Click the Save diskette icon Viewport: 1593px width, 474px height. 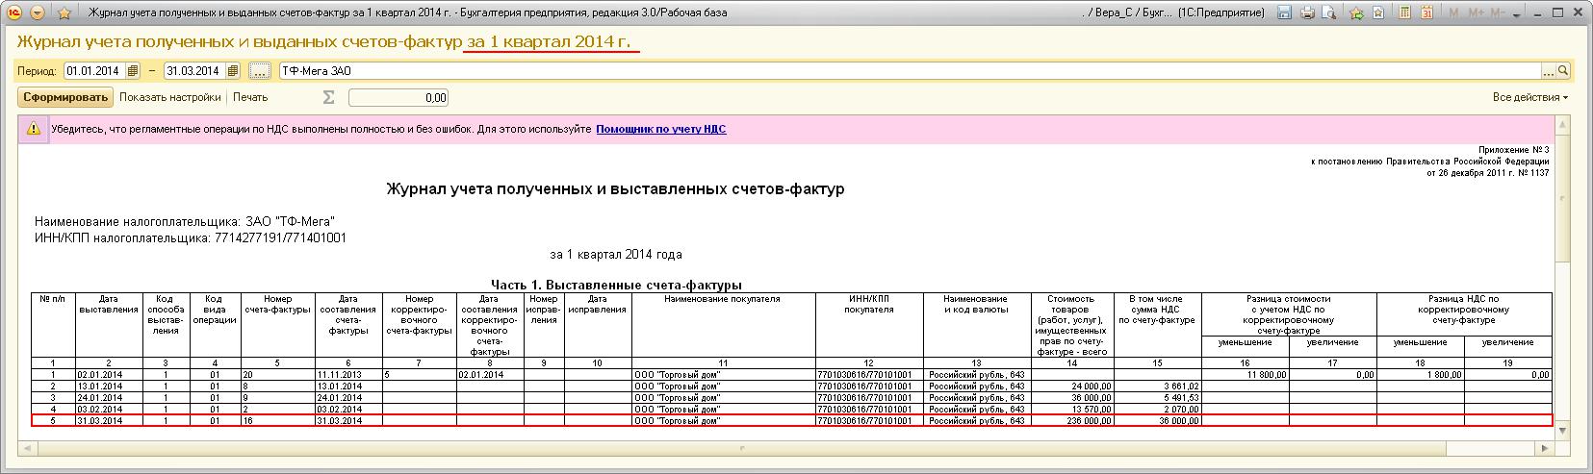tap(1284, 13)
